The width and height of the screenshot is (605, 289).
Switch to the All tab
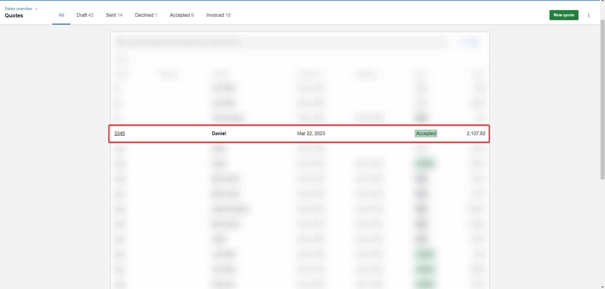(61, 15)
